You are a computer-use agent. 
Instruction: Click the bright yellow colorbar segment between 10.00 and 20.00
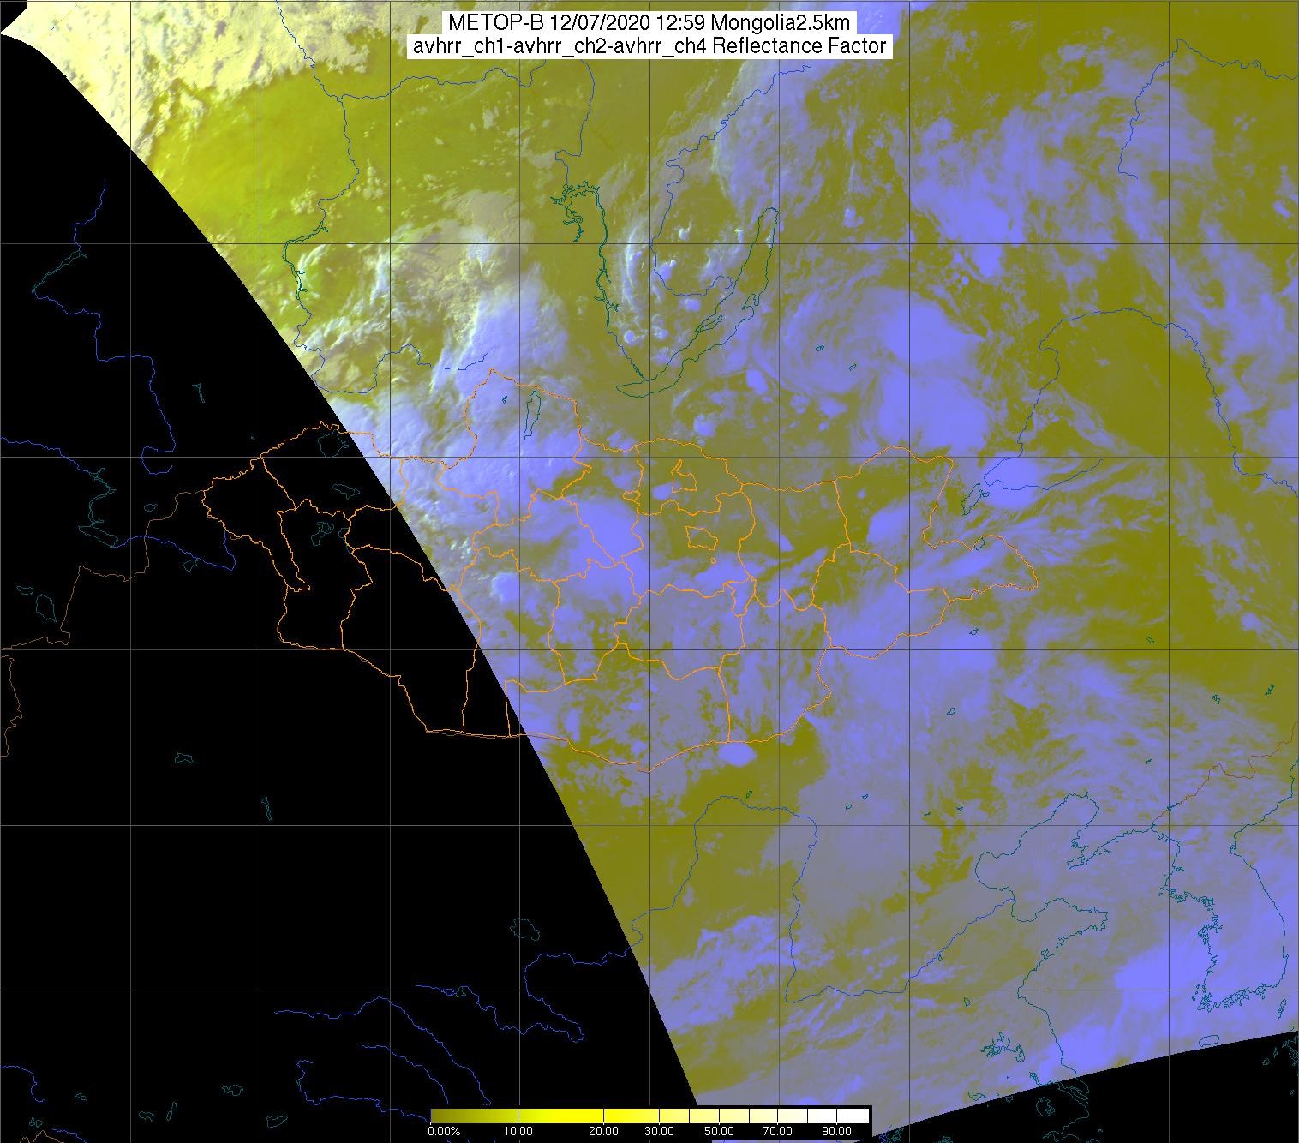560,1116
